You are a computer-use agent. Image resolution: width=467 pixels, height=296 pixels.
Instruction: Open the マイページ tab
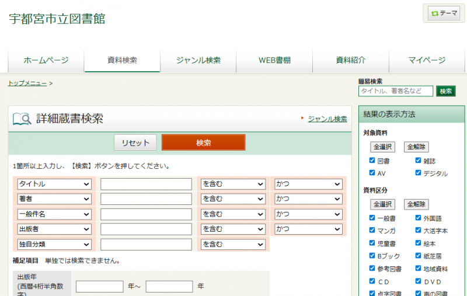click(427, 60)
